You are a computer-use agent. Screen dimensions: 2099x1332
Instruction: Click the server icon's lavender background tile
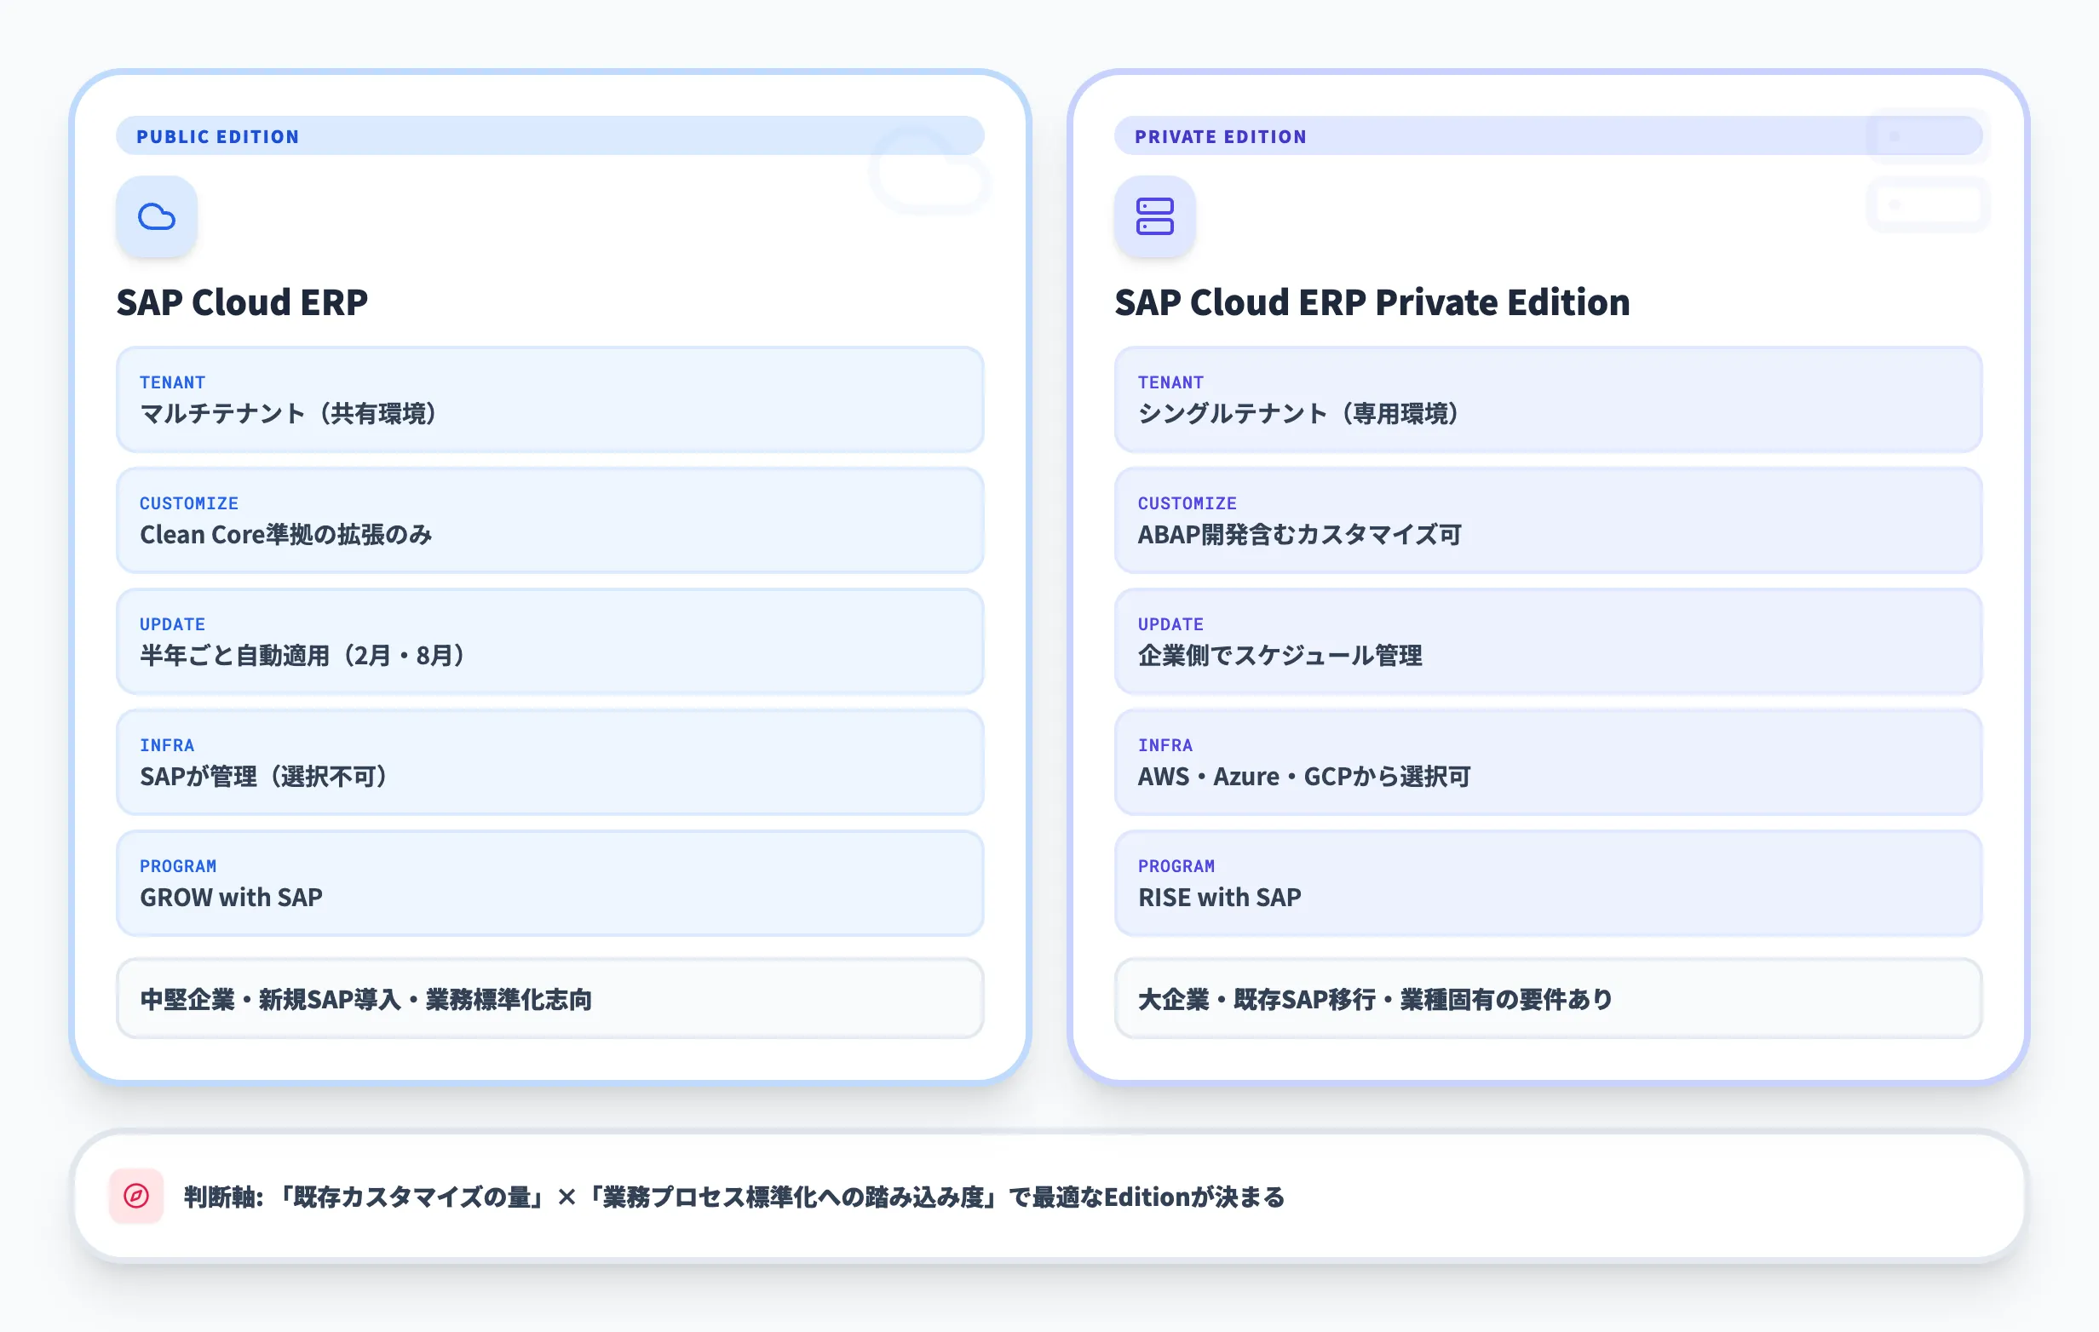point(1155,216)
